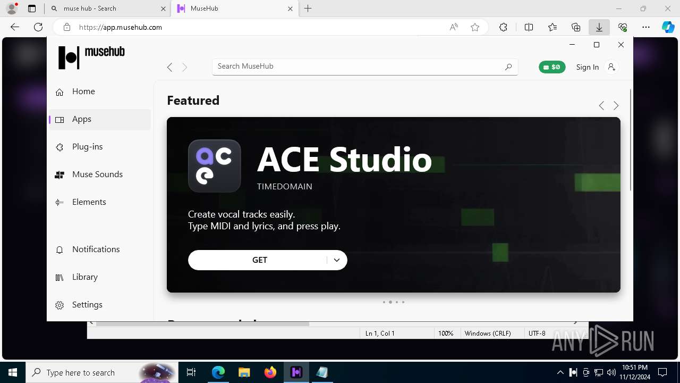The height and width of the screenshot is (383, 680).
Task: Click the Notepad taskbar icon
Action: [322, 372]
